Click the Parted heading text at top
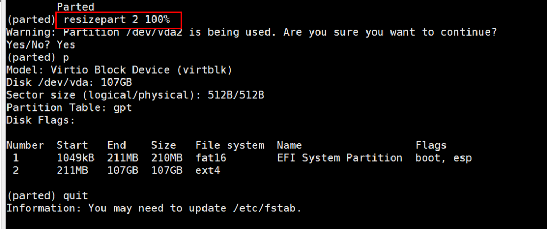547x229 pixels. (75, 7)
